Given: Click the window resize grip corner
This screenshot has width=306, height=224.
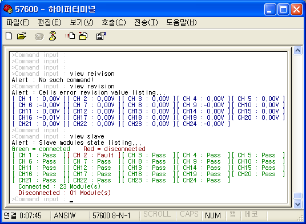Looking at the screenshot, I should (x=300, y=218).
